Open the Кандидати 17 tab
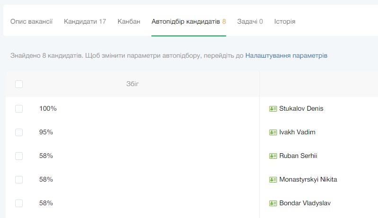The height and width of the screenshot is (218, 378). pos(85,21)
